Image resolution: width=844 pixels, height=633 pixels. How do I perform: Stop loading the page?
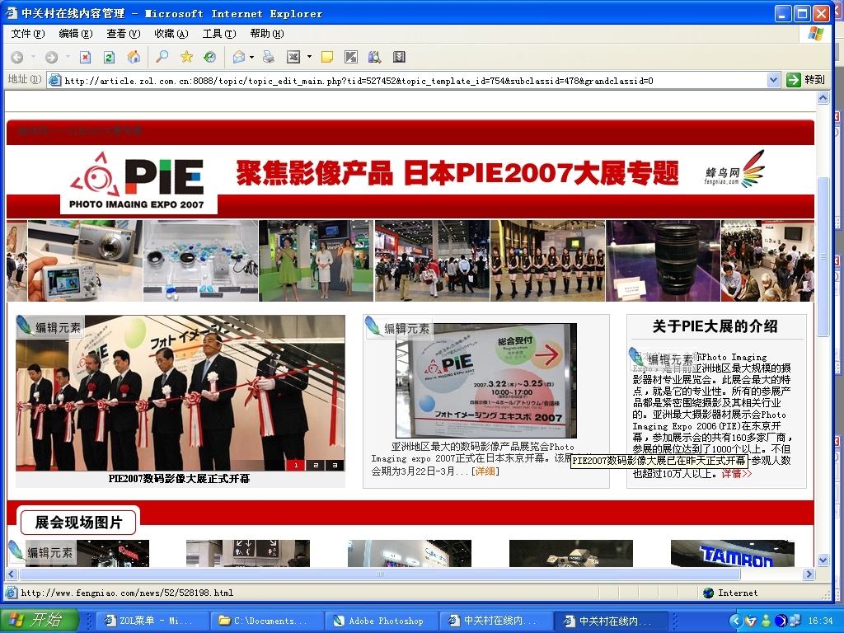[x=85, y=57]
